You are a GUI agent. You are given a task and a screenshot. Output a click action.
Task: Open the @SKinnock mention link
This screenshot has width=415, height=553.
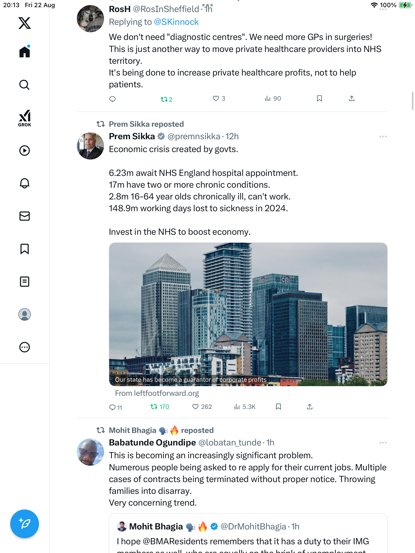click(x=176, y=22)
